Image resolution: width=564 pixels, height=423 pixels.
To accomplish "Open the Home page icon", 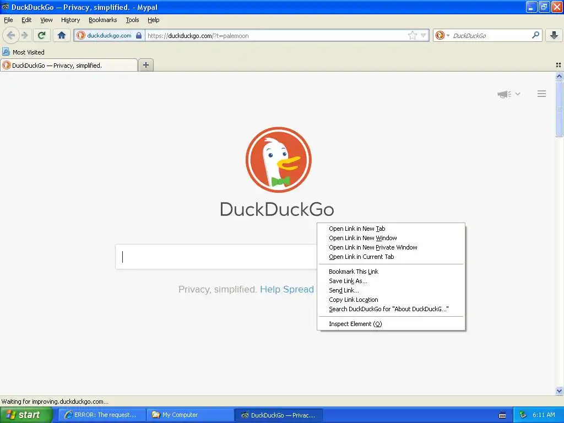I will tap(62, 35).
